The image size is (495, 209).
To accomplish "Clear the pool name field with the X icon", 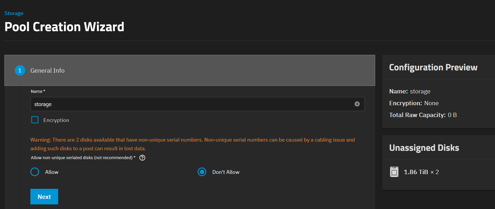I will 357,104.
